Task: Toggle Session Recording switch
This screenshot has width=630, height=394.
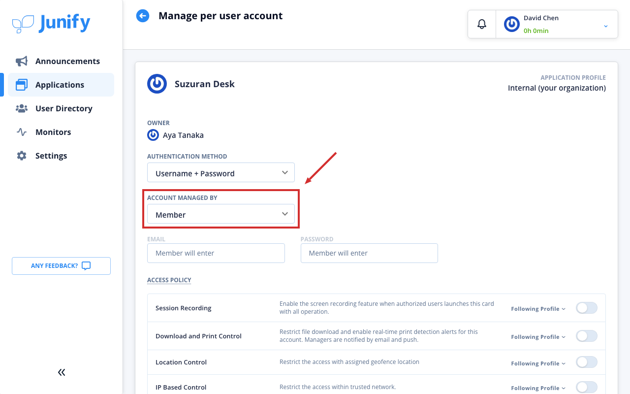Action: coord(587,308)
